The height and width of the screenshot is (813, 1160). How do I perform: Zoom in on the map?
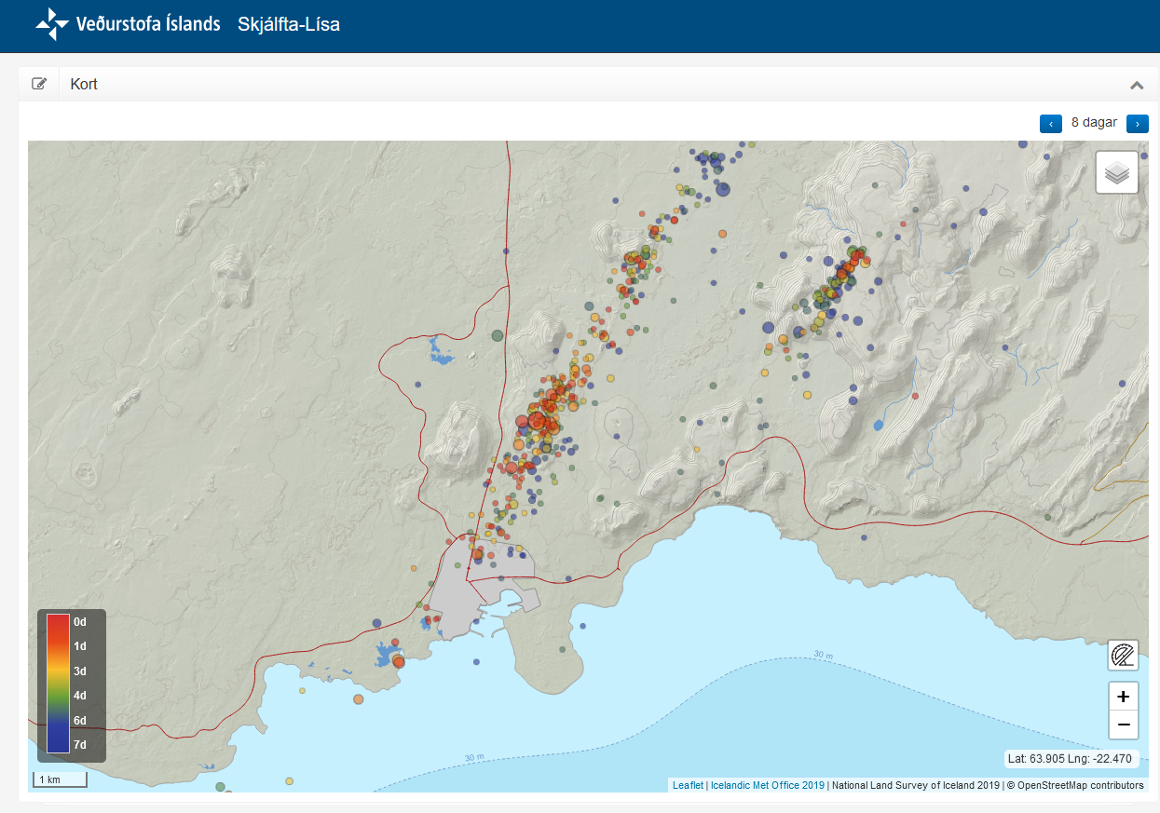pos(1123,697)
